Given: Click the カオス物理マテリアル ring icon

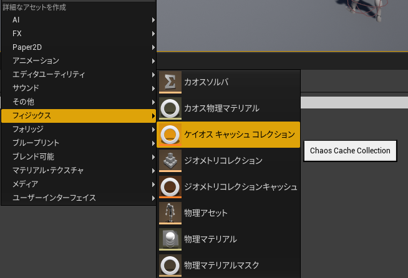Looking at the screenshot, I should 170,108.
